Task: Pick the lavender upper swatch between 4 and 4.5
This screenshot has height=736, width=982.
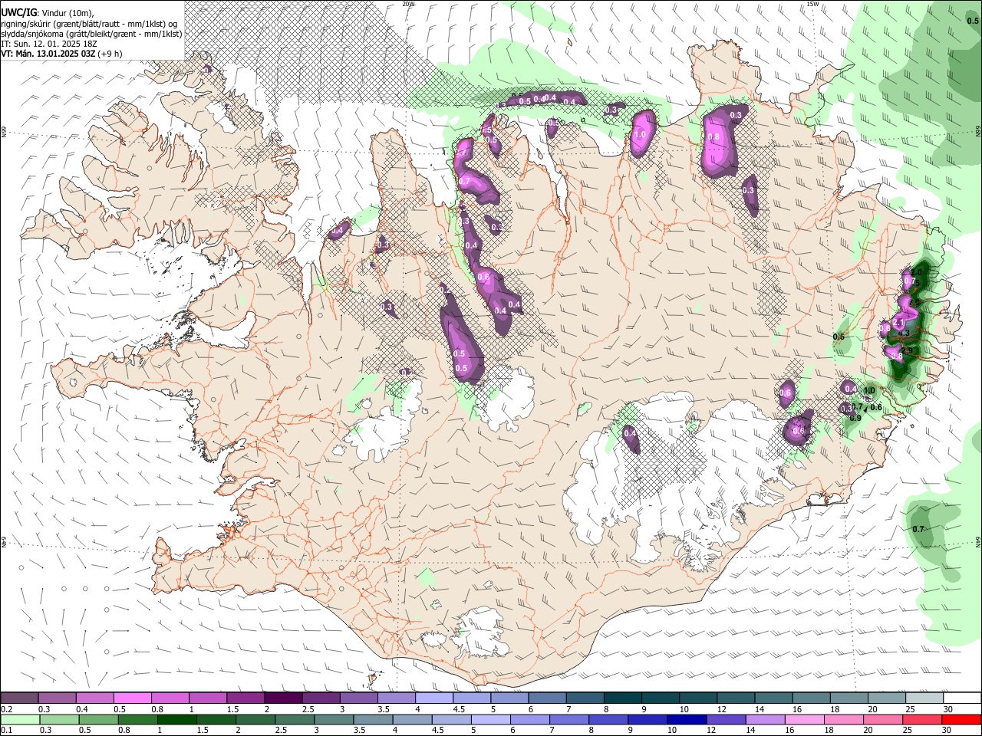Action: point(434,698)
